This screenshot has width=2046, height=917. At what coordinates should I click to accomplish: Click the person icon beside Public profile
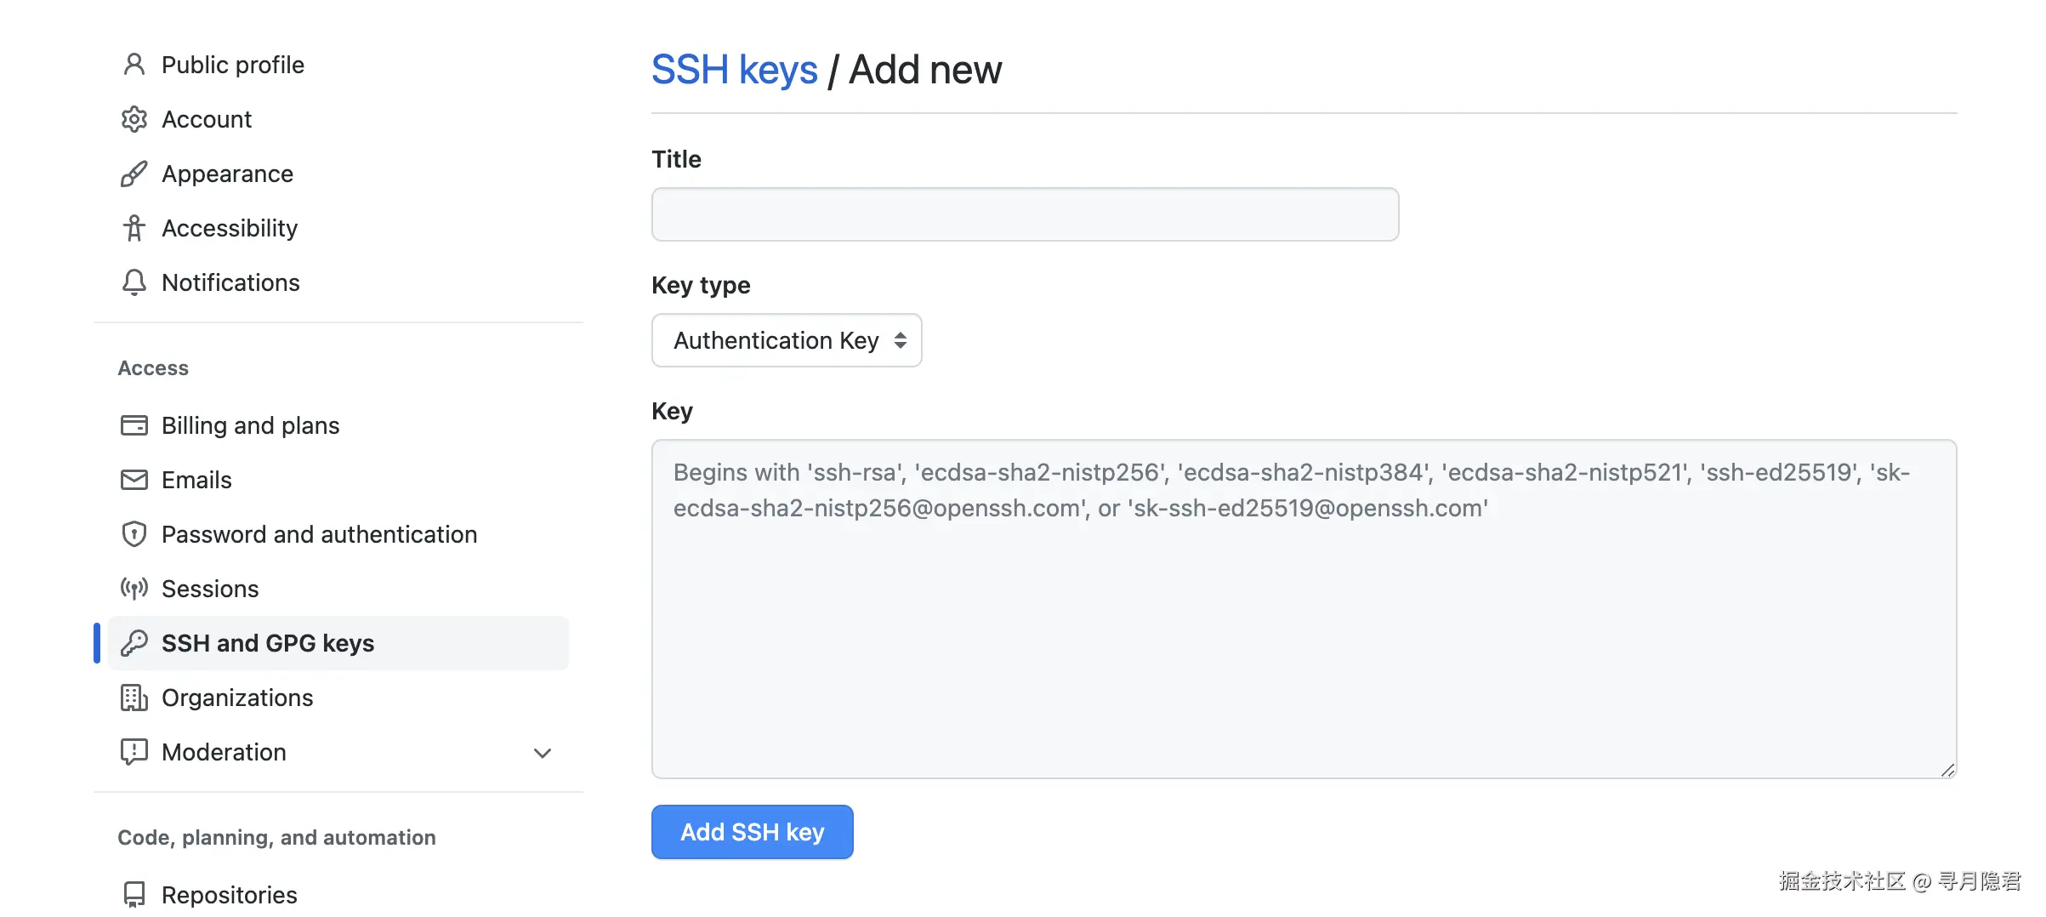tap(134, 65)
